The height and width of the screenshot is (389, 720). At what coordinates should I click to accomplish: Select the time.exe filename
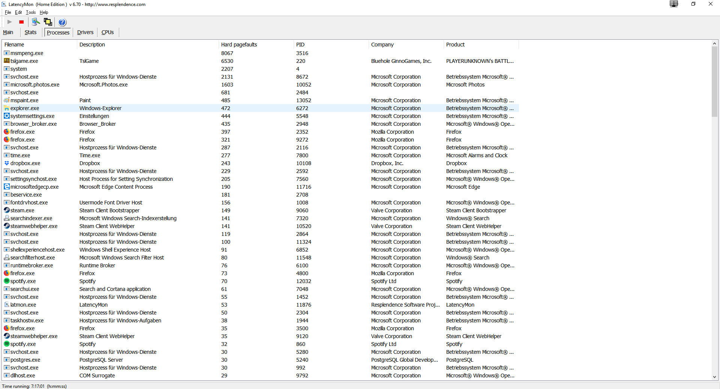pos(20,155)
